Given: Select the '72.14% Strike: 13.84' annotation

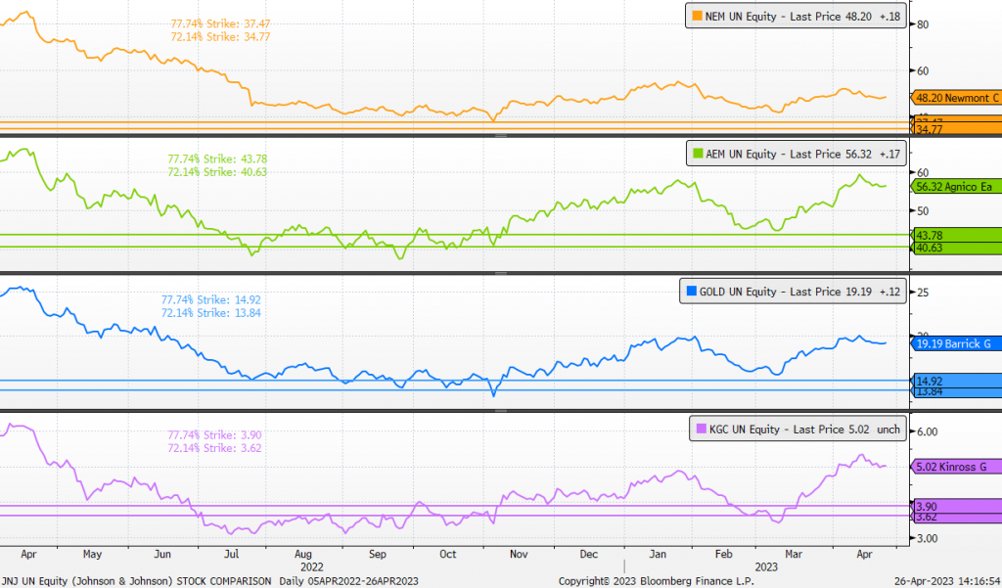Looking at the screenshot, I should pyautogui.click(x=211, y=312).
